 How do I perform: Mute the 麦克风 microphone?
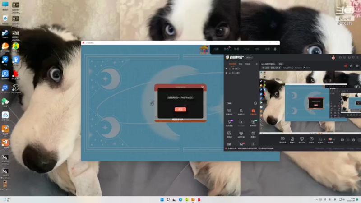click(x=320, y=140)
